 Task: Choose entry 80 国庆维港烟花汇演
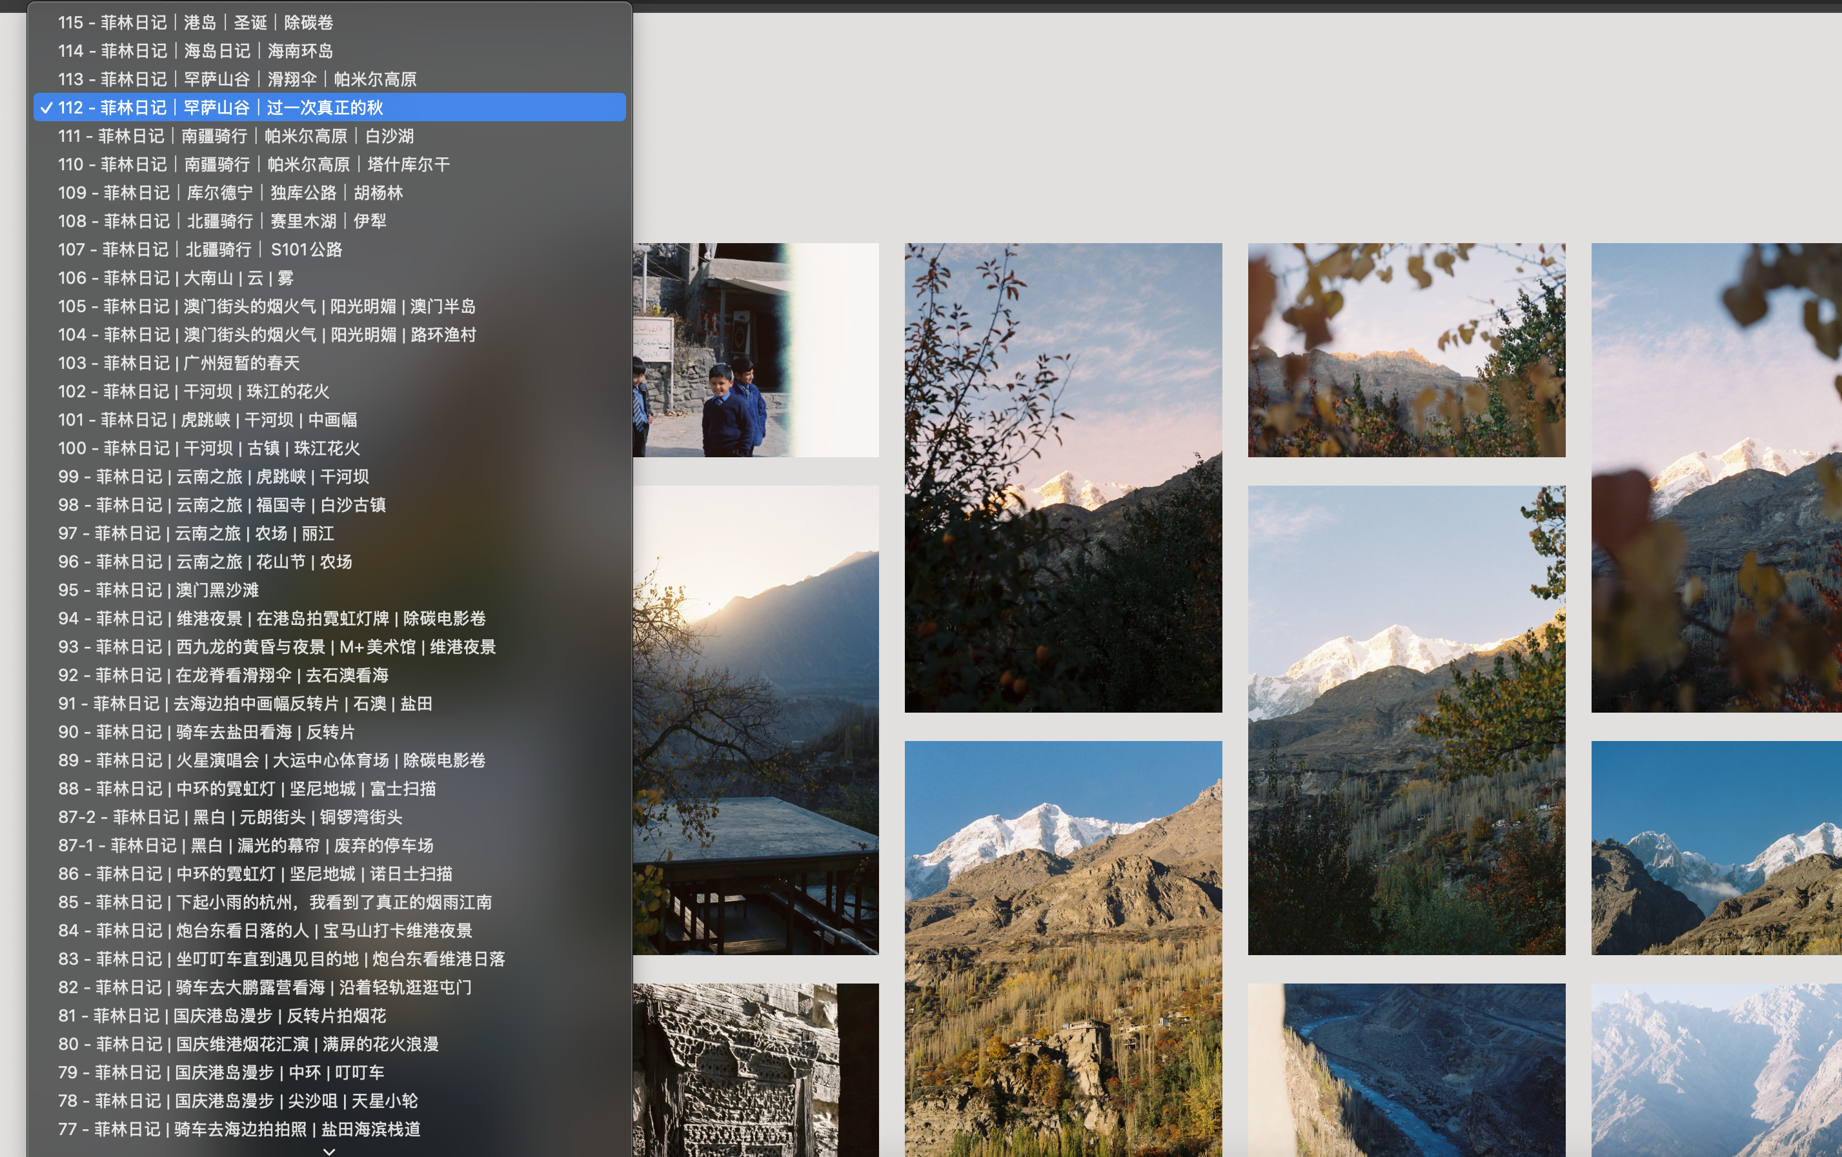click(248, 1044)
